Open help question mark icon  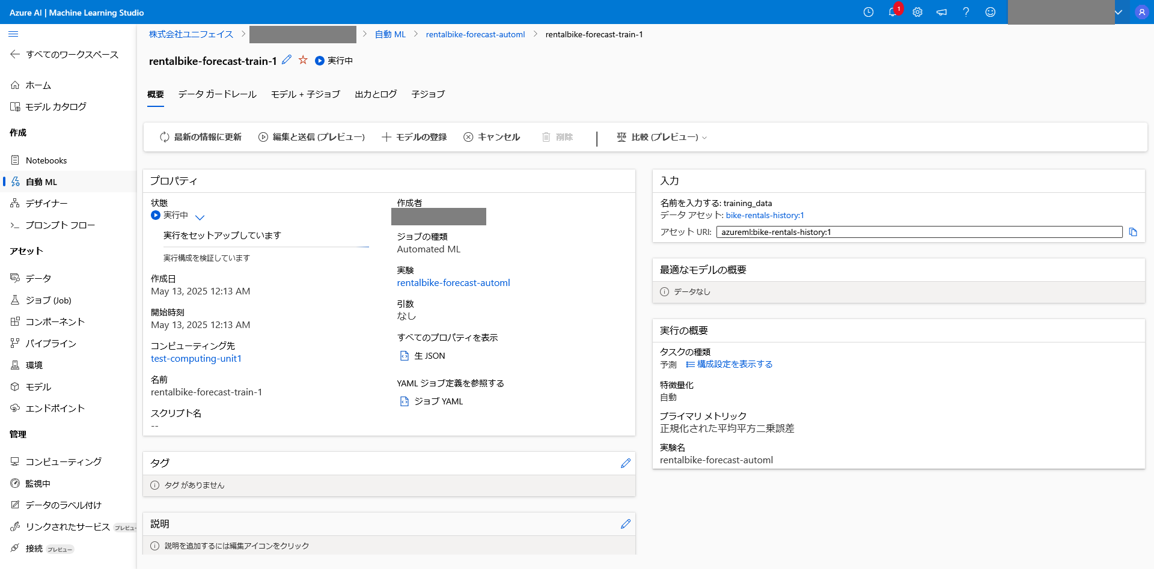click(x=966, y=12)
